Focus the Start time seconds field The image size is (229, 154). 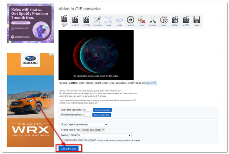88,110
